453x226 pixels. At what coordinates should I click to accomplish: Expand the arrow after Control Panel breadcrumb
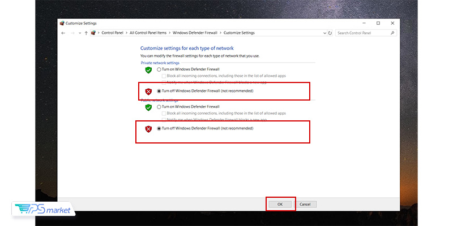126,33
